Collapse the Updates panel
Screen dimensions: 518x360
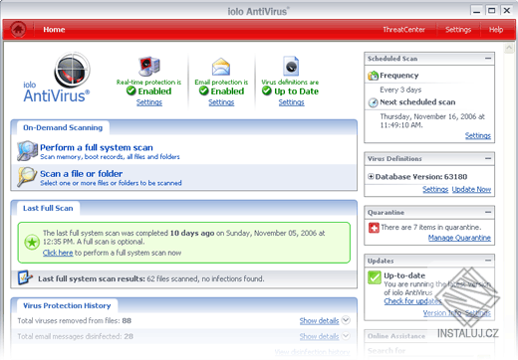488,261
